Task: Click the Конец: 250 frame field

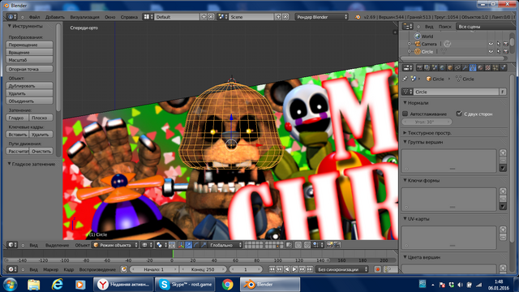Action: (x=203, y=269)
